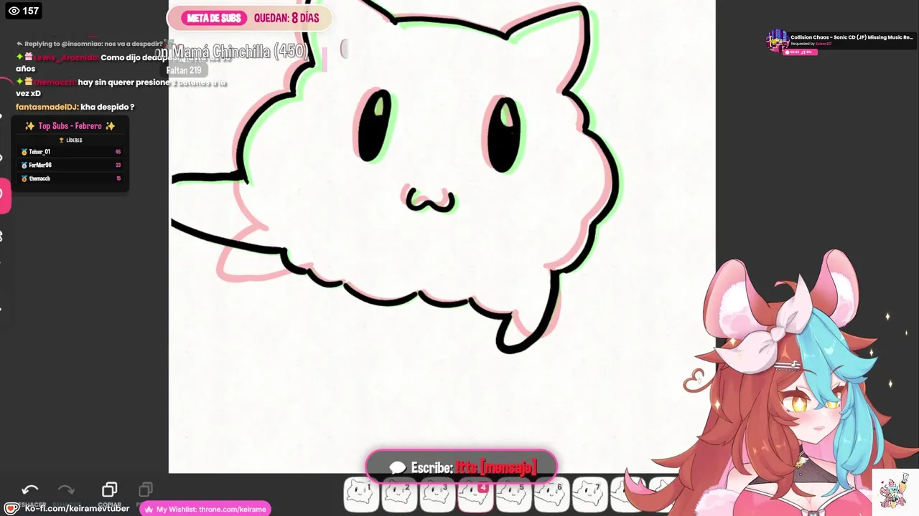The image size is (919, 516).
Task: Click fantasmadelDJ's 'kha despido ?' chat message
Action: pos(75,107)
